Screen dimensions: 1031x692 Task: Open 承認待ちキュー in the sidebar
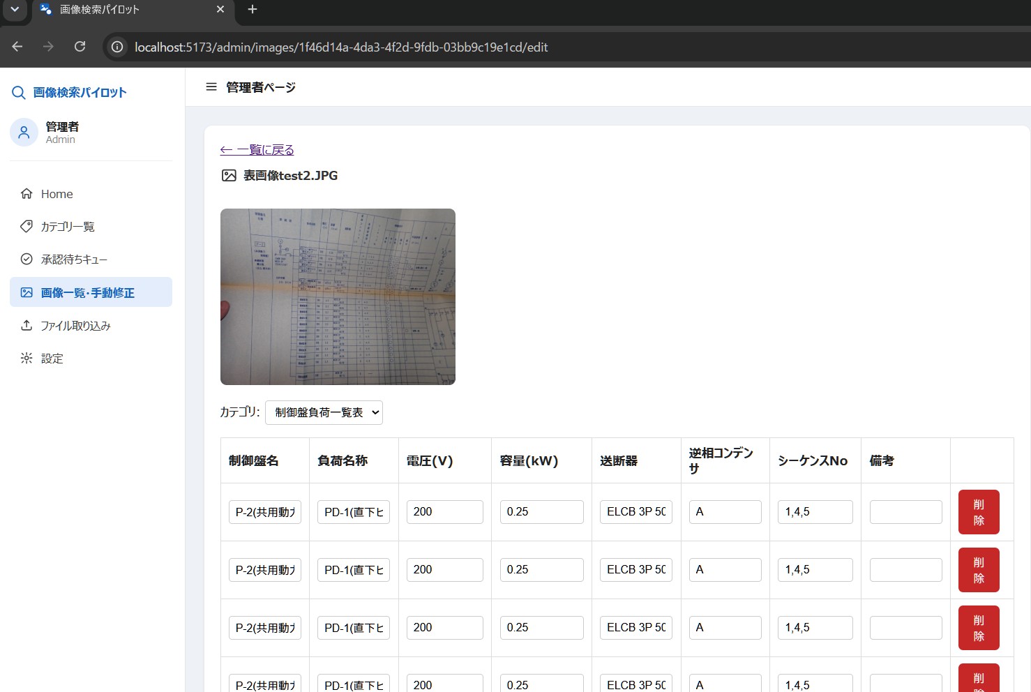(x=91, y=259)
